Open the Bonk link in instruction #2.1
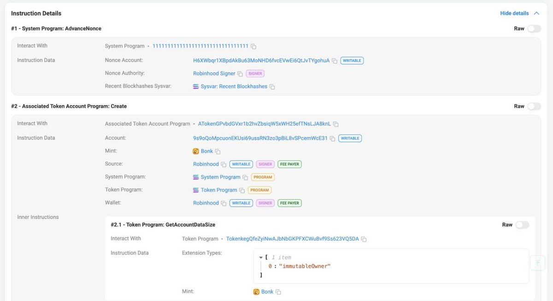This screenshot has height=301, width=553. pyautogui.click(x=267, y=292)
